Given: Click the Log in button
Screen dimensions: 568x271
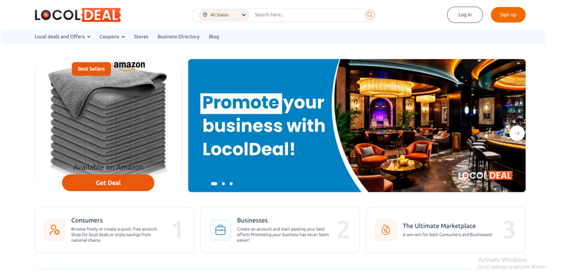Looking at the screenshot, I should 465,15.
